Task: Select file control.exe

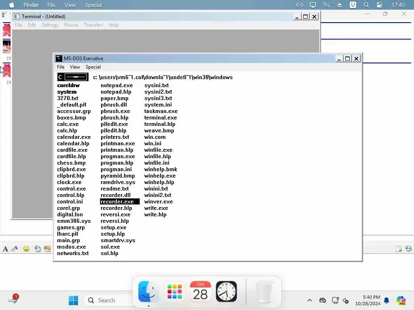Action: click(72, 189)
